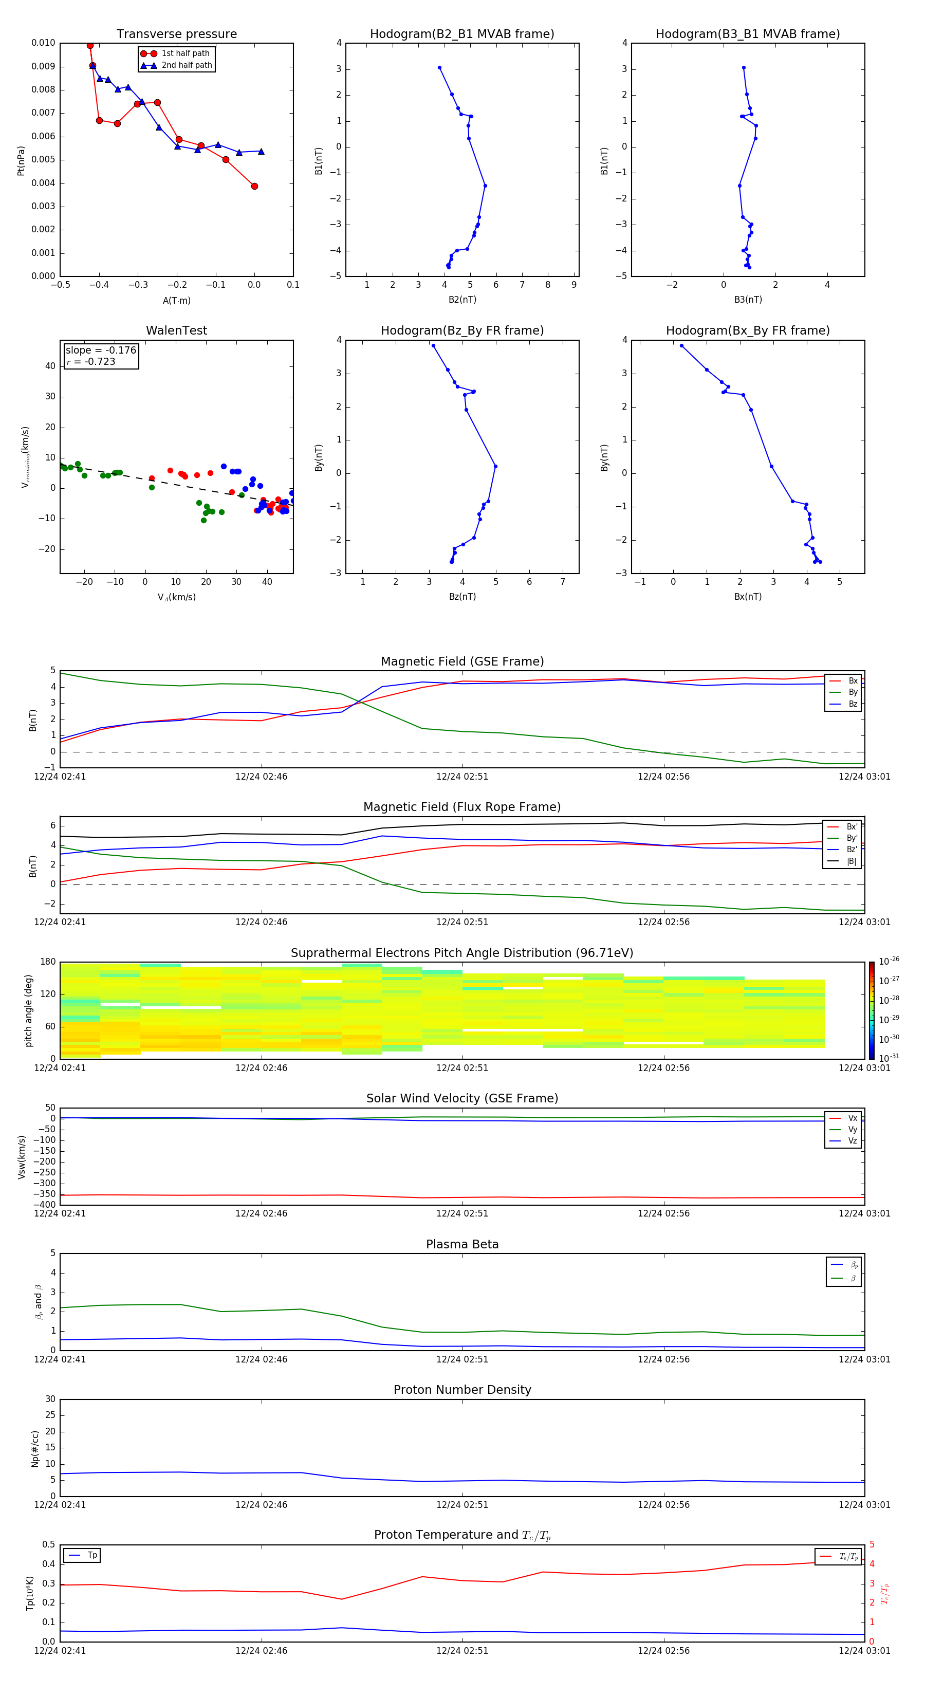The image size is (925, 1696).
Task: Click 'Vsw(km/s)' axis label
Action: [21, 1156]
